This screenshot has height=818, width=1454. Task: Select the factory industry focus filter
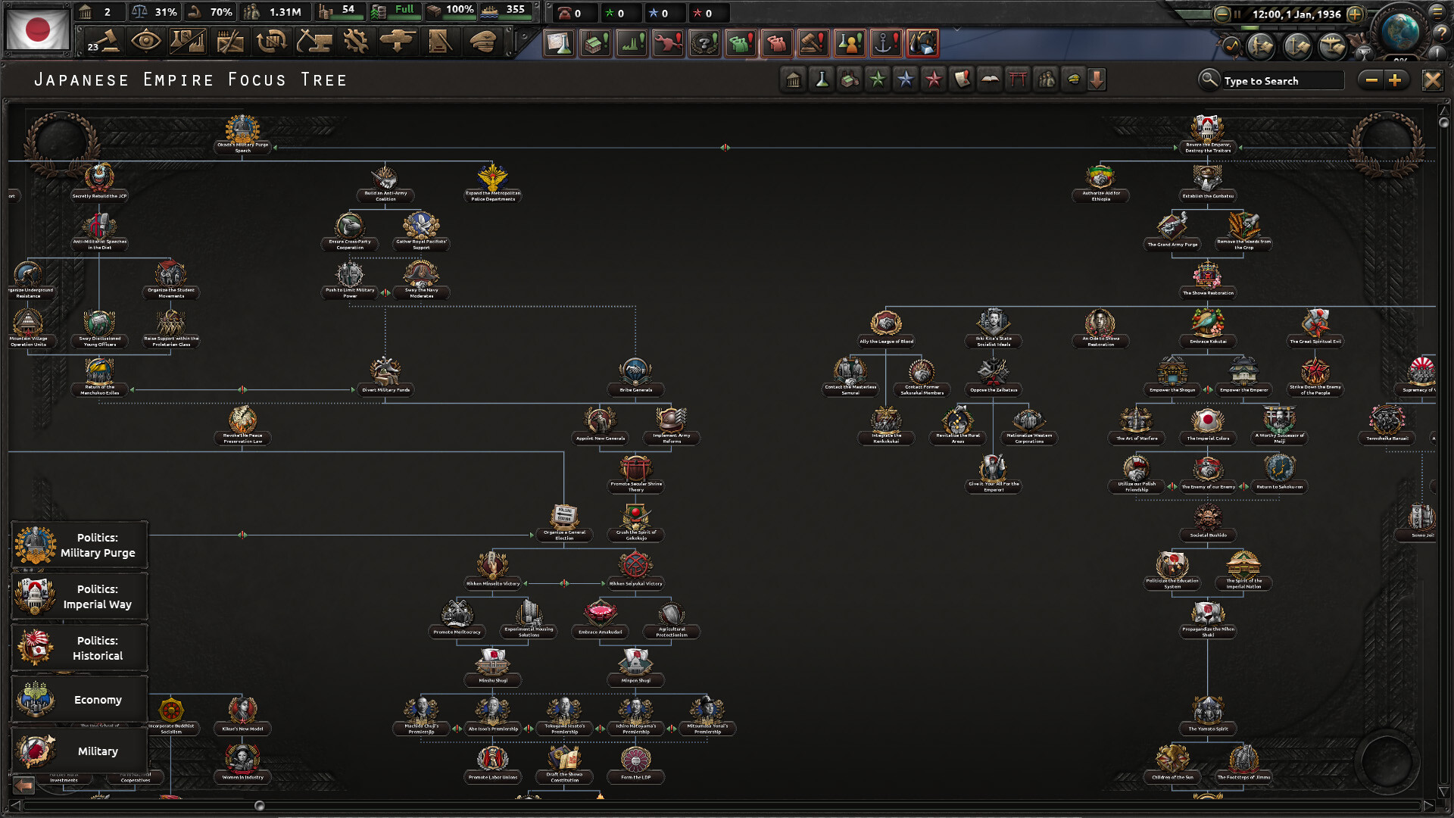850,79
